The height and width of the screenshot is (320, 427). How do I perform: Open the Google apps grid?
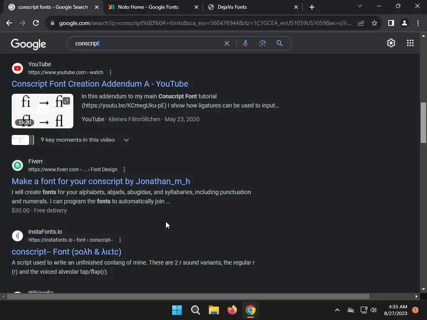pyautogui.click(x=410, y=43)
